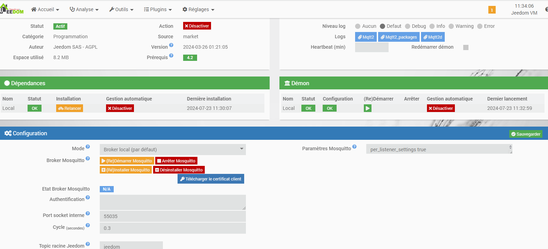
Task: Click the Authentification help icon
Action: tap(88, 198)
